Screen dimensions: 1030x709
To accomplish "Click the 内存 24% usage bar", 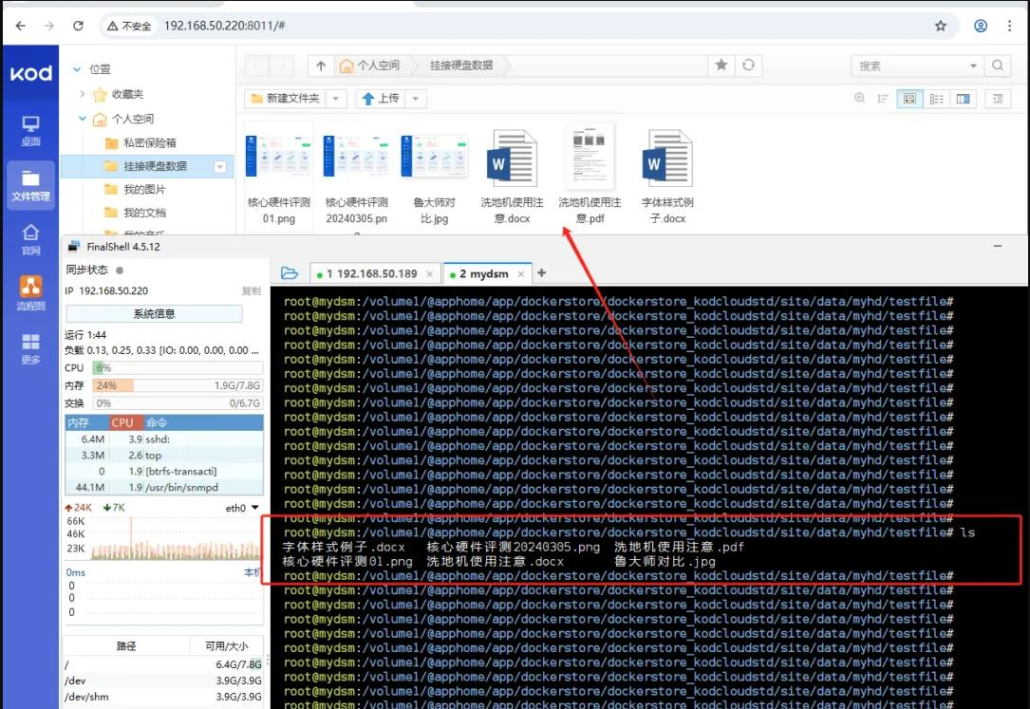I will pyautogui.click(x=178, y=385).
